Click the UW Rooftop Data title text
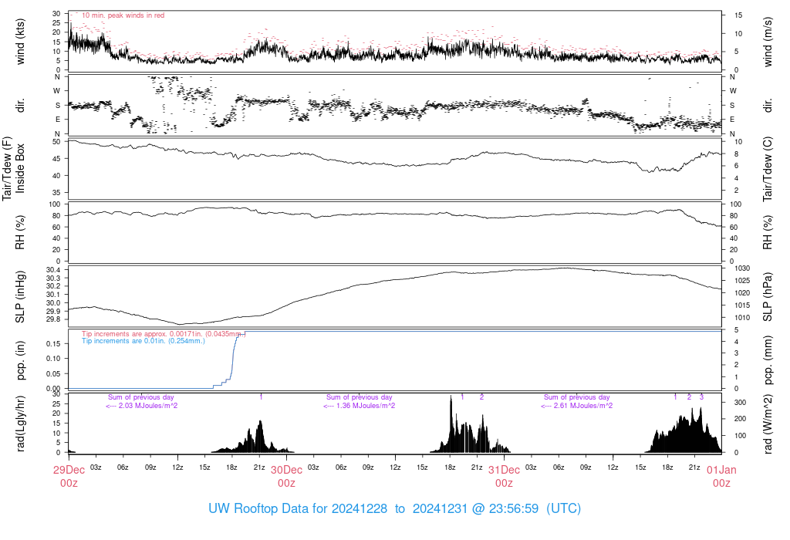Screen dimensions: 790x540 (x=394, y=509)
